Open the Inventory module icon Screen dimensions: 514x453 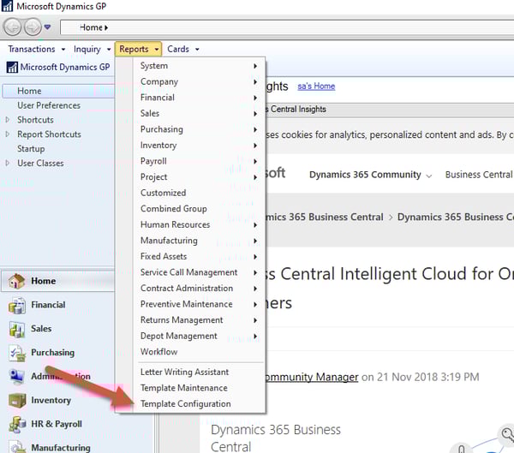click(x=16, y=400)
